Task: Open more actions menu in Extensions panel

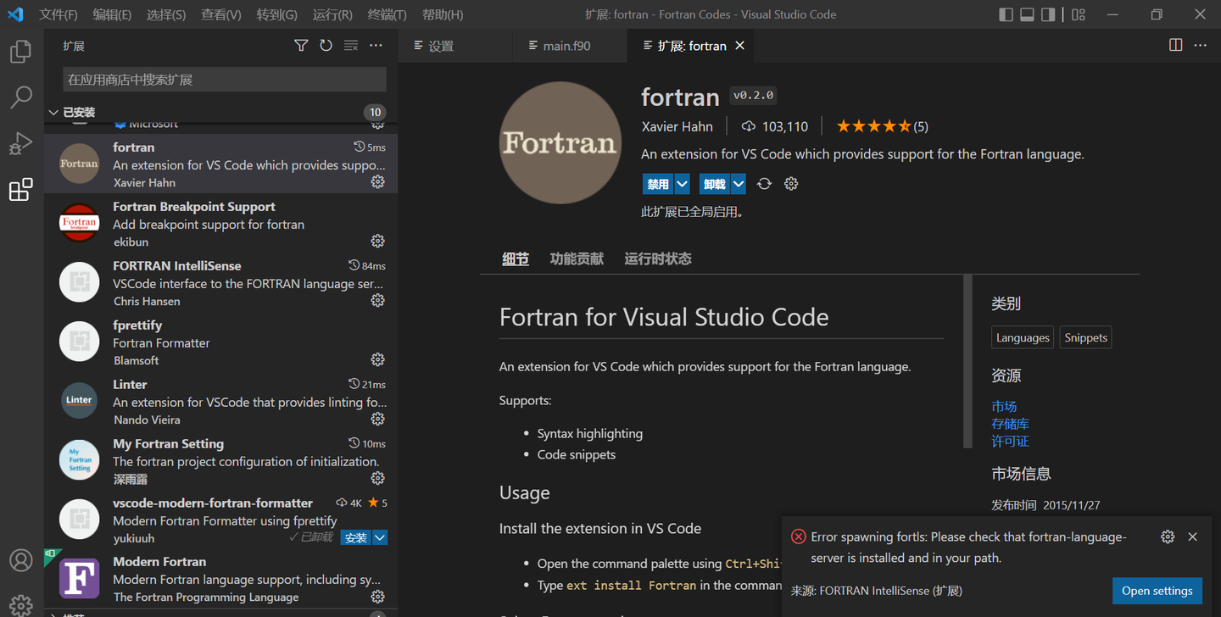Action: tap(376, 45)
